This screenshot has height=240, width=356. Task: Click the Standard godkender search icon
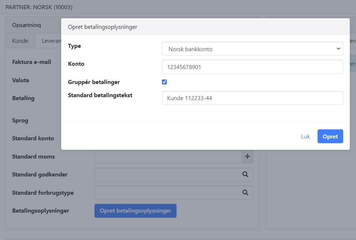click(245, 175)
